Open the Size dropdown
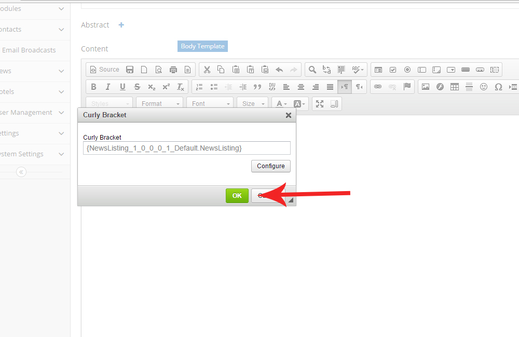519x337 pixels. coord(252,104)
